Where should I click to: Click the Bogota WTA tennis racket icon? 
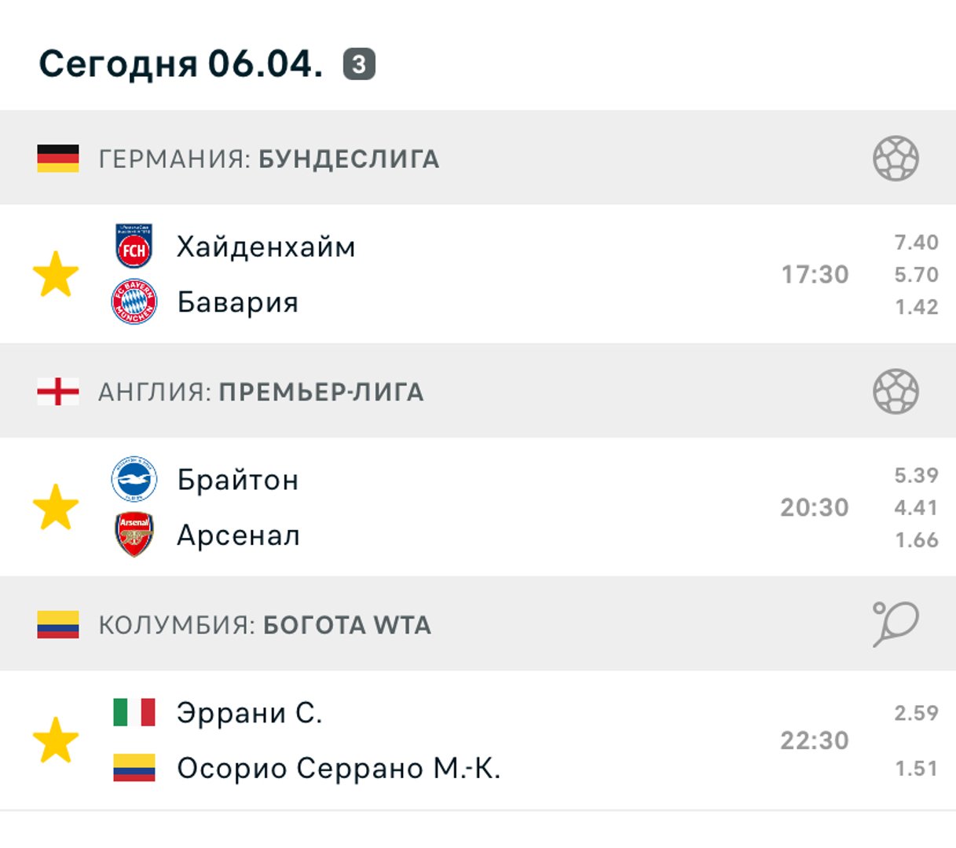point(896,624)
